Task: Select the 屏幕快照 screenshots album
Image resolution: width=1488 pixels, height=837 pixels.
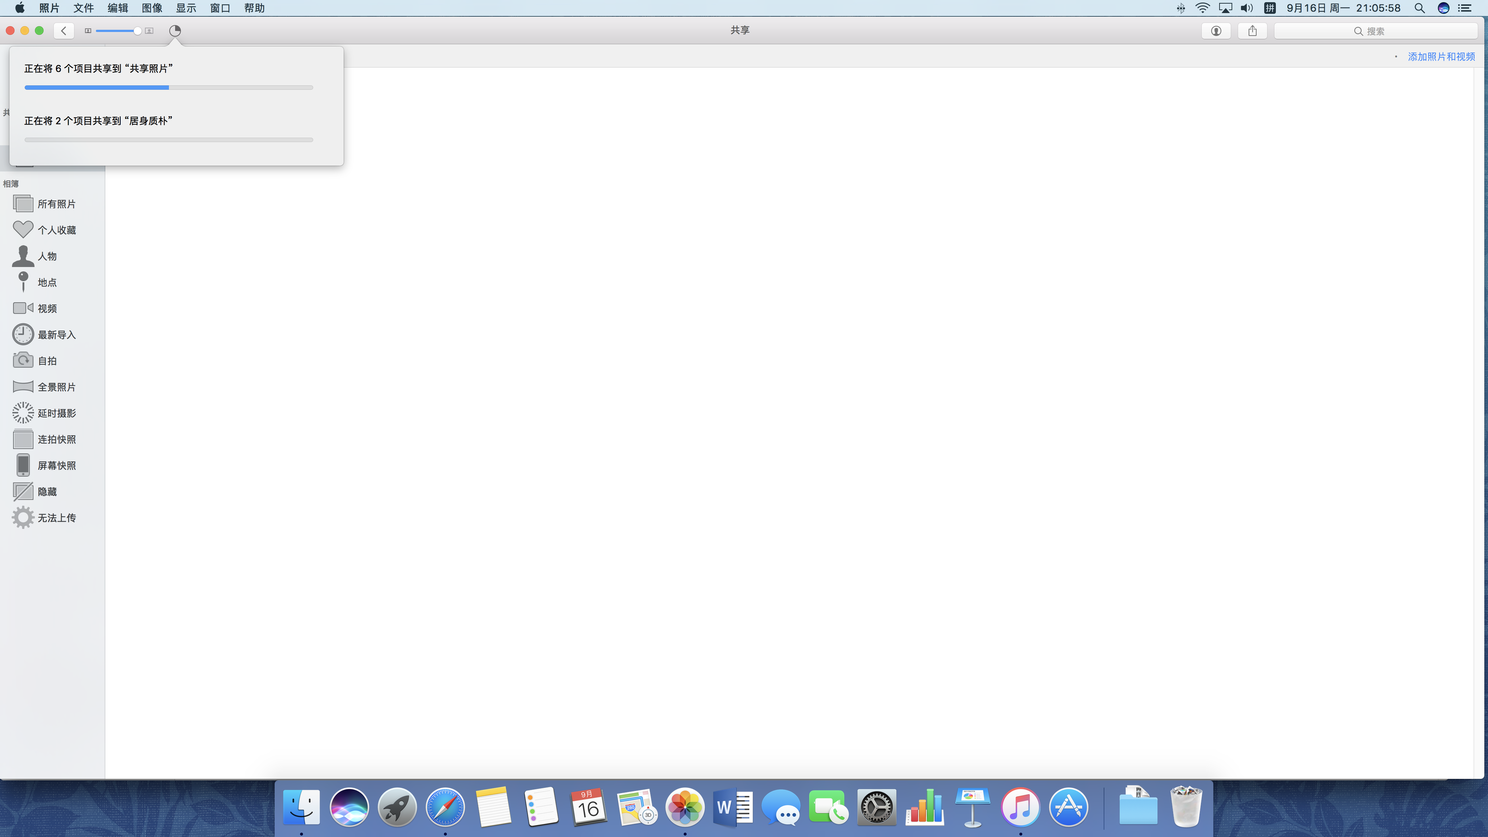Action: point(56,466)
